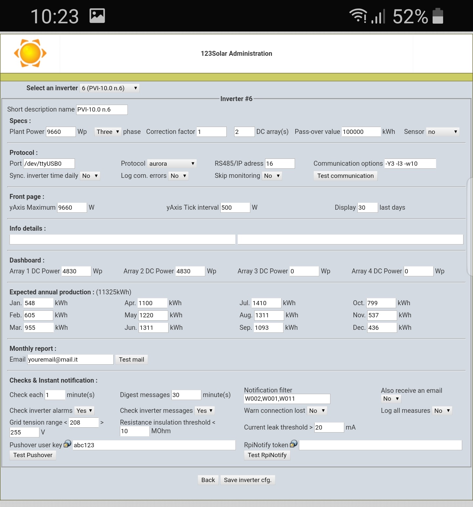Click the May production field
The image size is (473, 507).
pos(153,315)
